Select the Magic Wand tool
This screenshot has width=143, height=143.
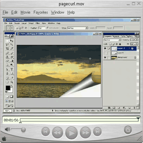click(x=12, y=45)
